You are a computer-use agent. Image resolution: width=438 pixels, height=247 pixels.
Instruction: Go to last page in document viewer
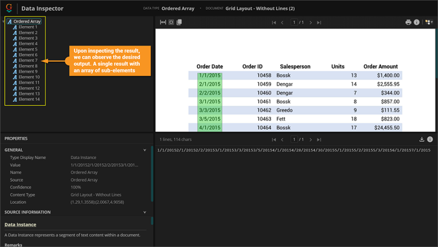click(319, 22)
